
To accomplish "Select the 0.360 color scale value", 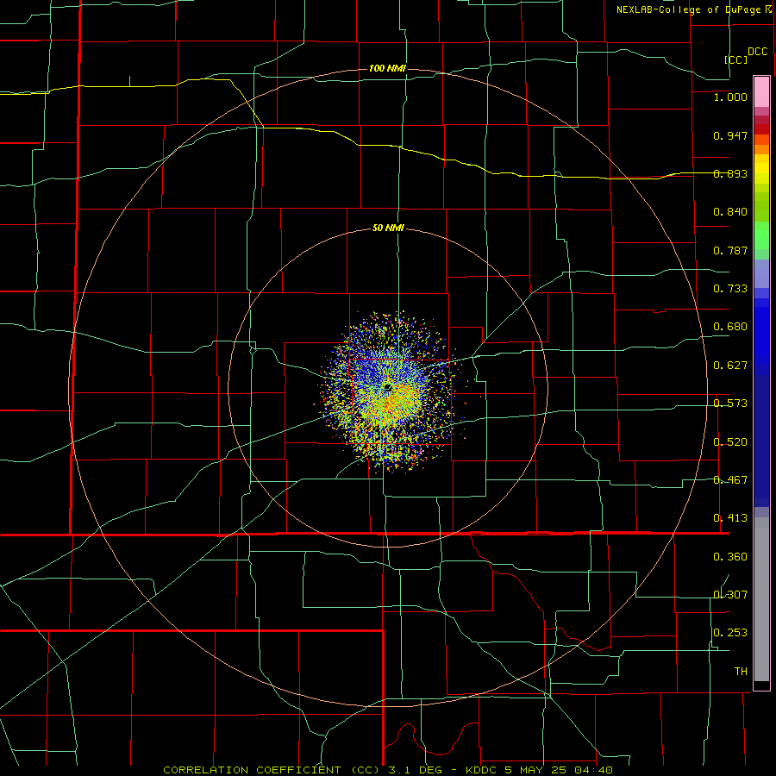I will tap(730, 557).
